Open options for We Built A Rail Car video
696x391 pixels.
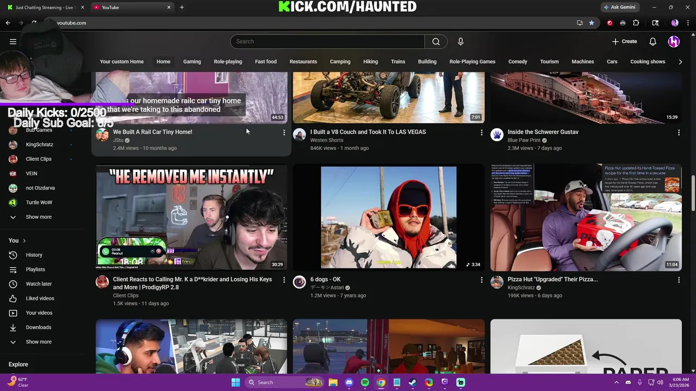(x=284, y=133)
